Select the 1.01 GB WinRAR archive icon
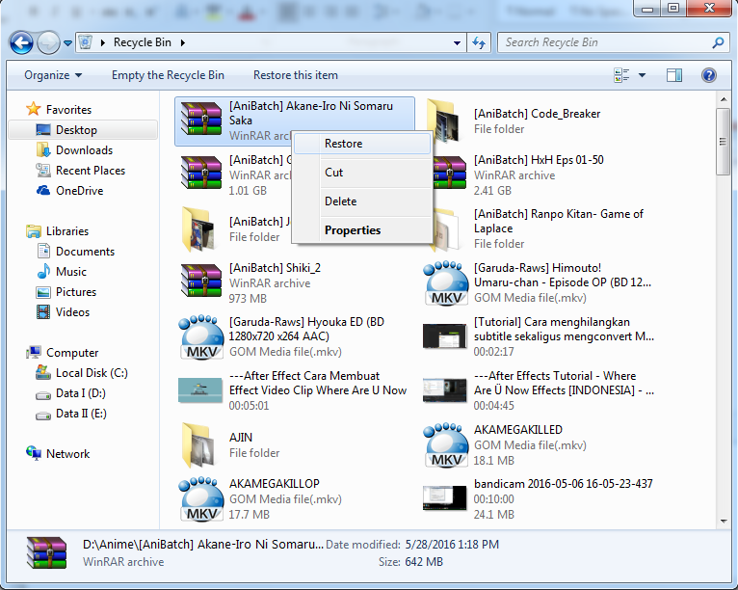The height and width of the screenshot is (590, 738). point(201,174)
